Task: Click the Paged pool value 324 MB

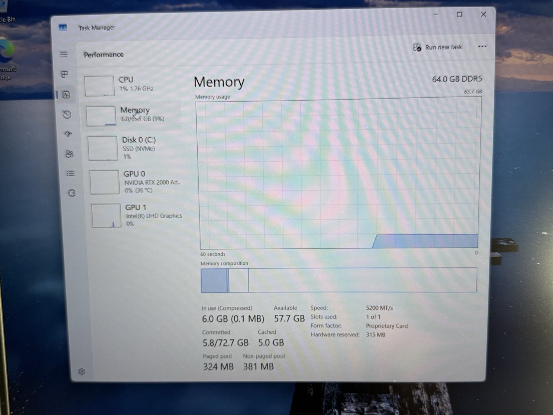Action: click(218, 367)
